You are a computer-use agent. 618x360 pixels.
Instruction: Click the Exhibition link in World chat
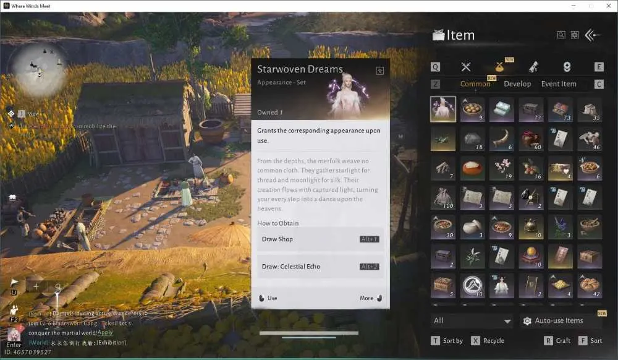pos(111,343)
